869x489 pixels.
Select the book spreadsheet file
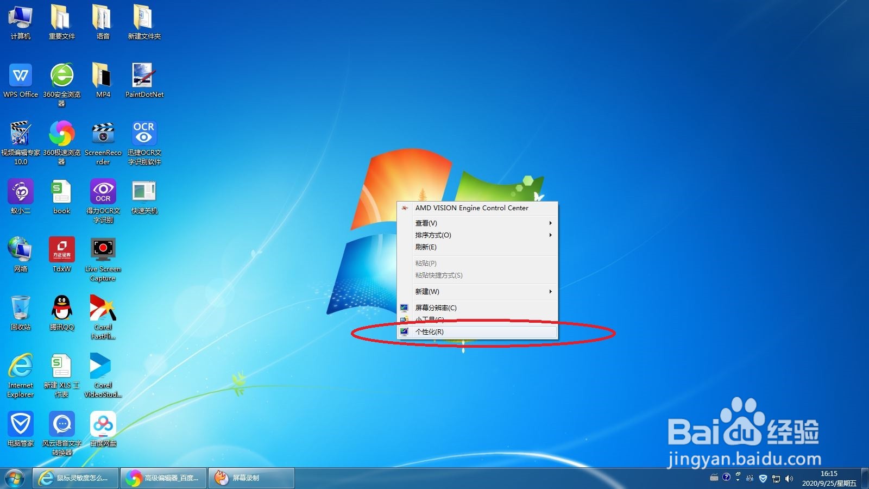point(62,197)
